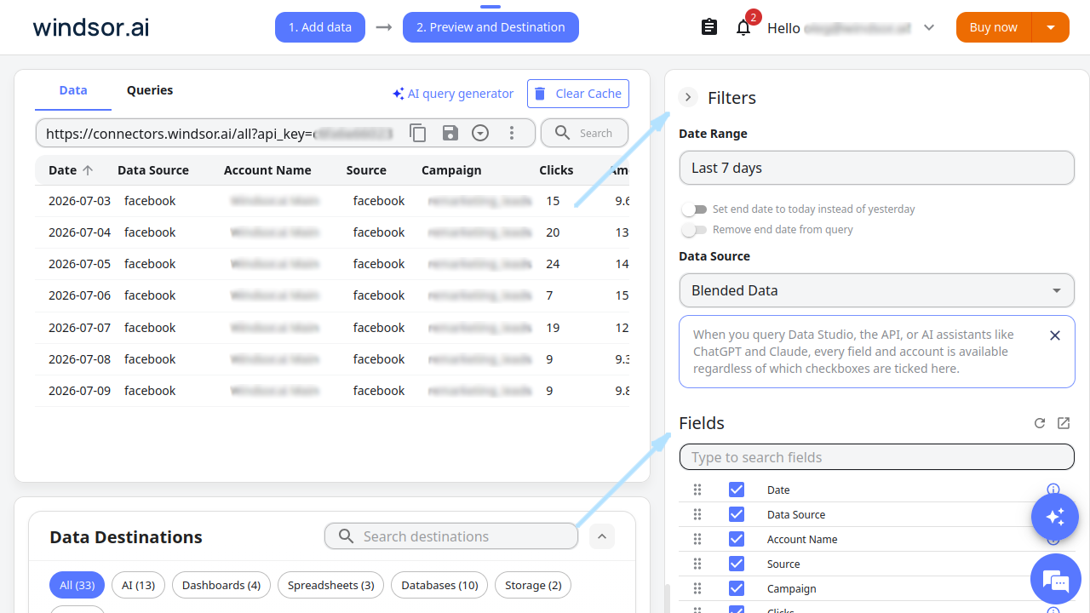Open Fields in a new window
This screenshot has width=1090, height=613.
point(1064,423)
